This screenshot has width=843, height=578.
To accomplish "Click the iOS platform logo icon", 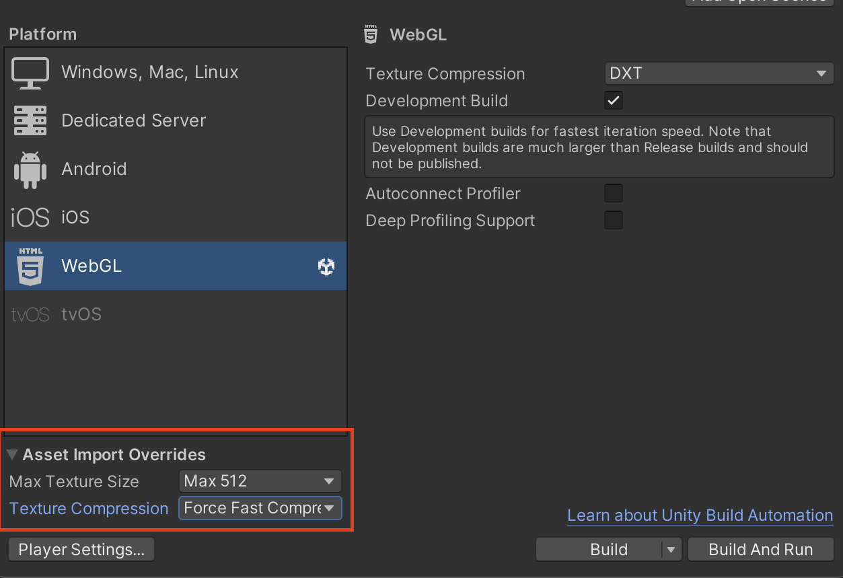I will (30, 217).
